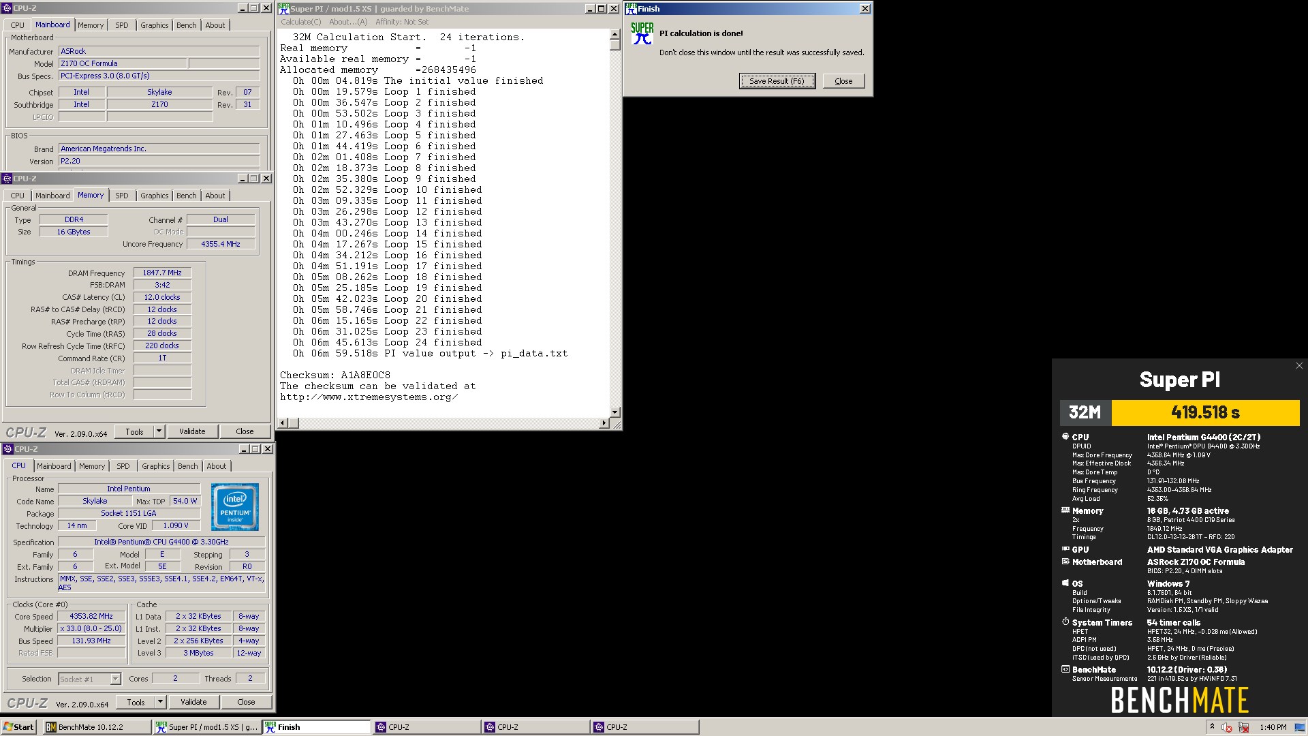Open About...(A) menu in Super PI

(x=348, y=22)
